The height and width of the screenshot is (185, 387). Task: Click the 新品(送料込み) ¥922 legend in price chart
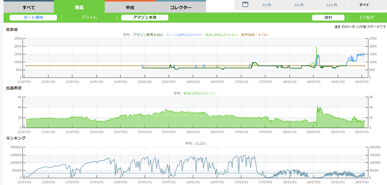pyautogui.click(x=221, y=35)
